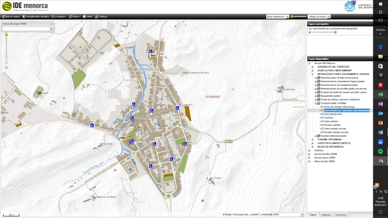Zoom out with the minus button
This screenshot has width=388, height=218.
click(x=6, y=62)
